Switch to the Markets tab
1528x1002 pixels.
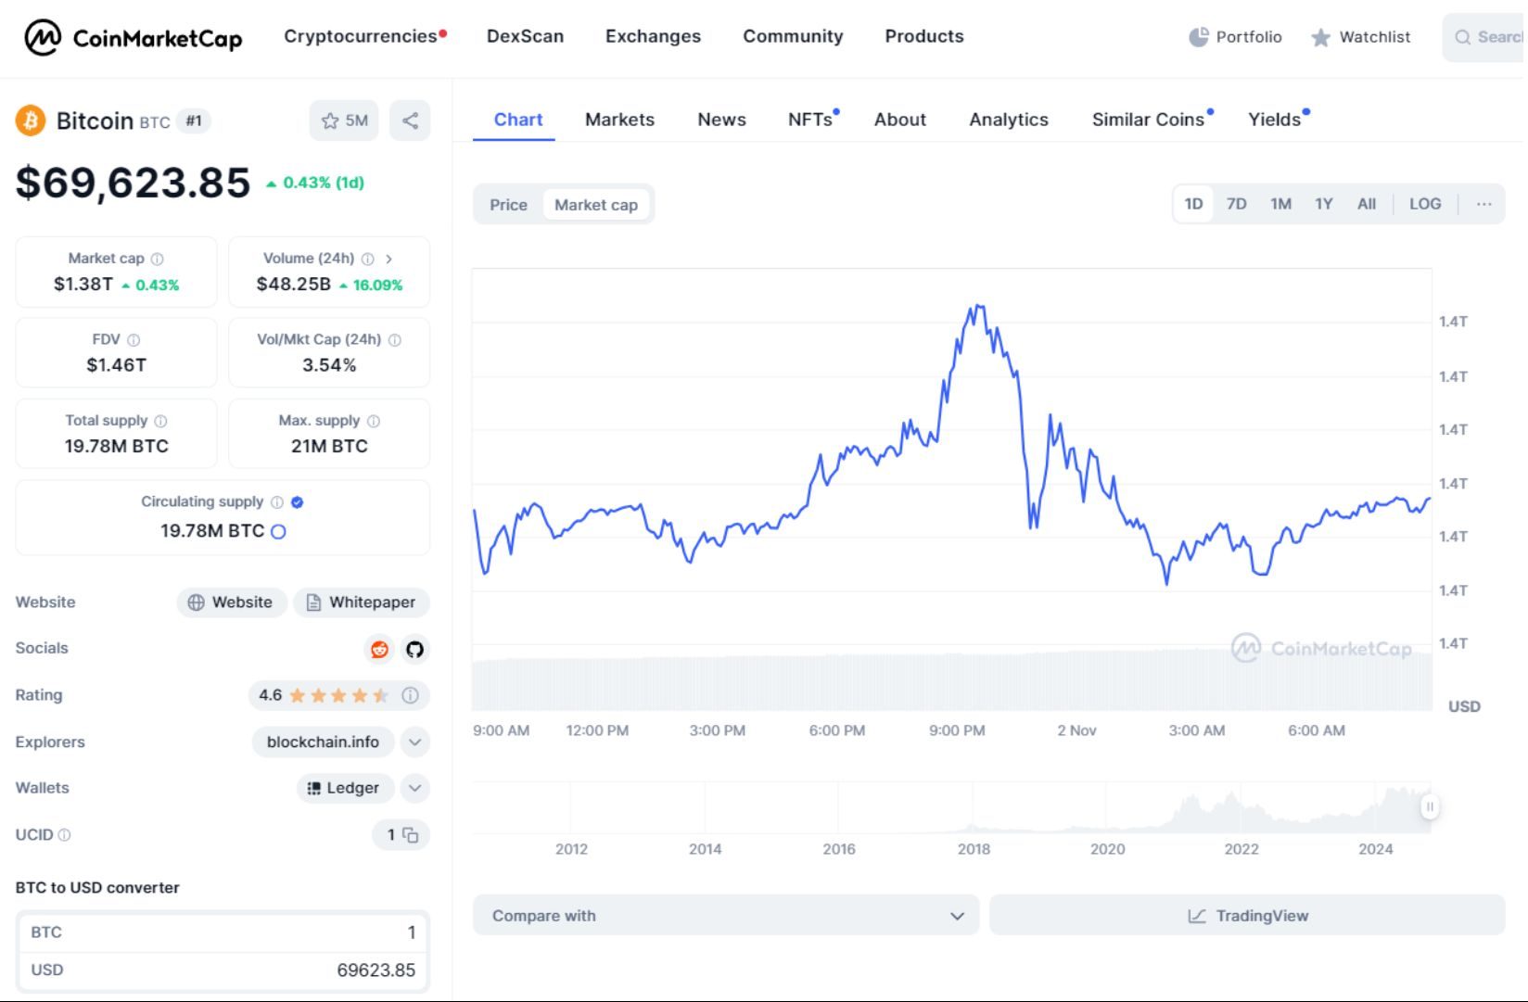point(618,120)
